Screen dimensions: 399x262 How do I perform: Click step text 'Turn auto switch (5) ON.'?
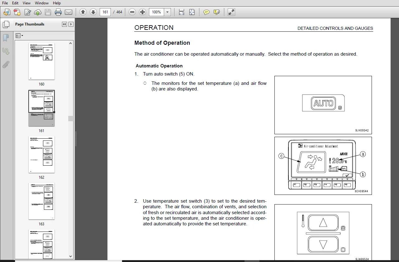coord(169,74)
